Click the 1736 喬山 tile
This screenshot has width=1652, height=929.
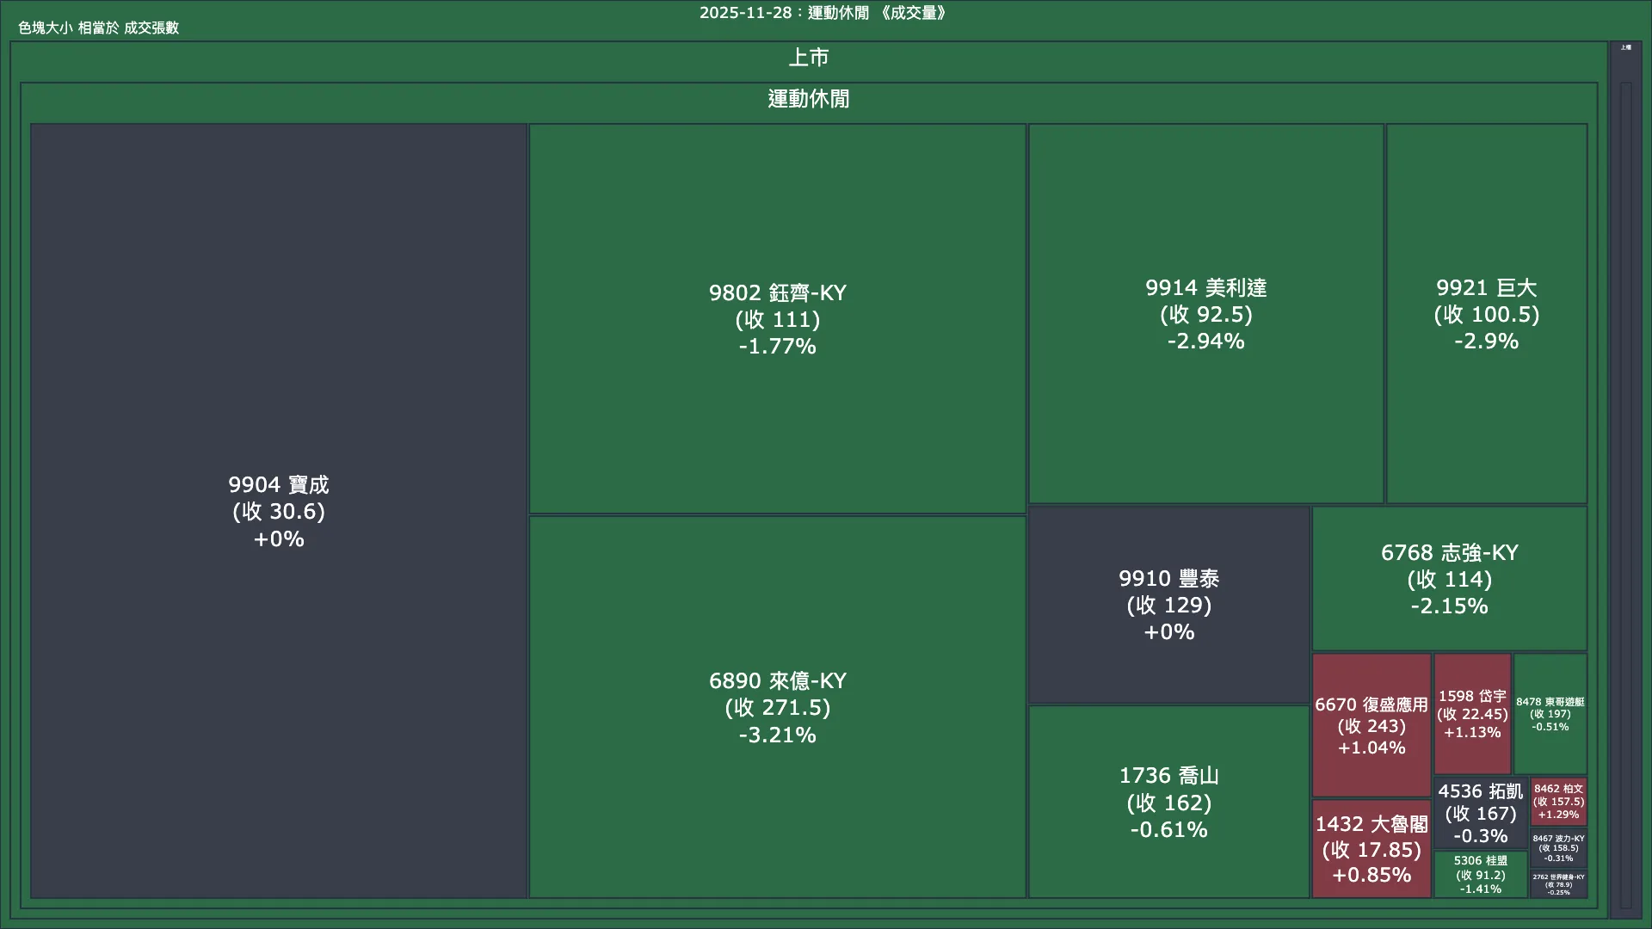1168,802
